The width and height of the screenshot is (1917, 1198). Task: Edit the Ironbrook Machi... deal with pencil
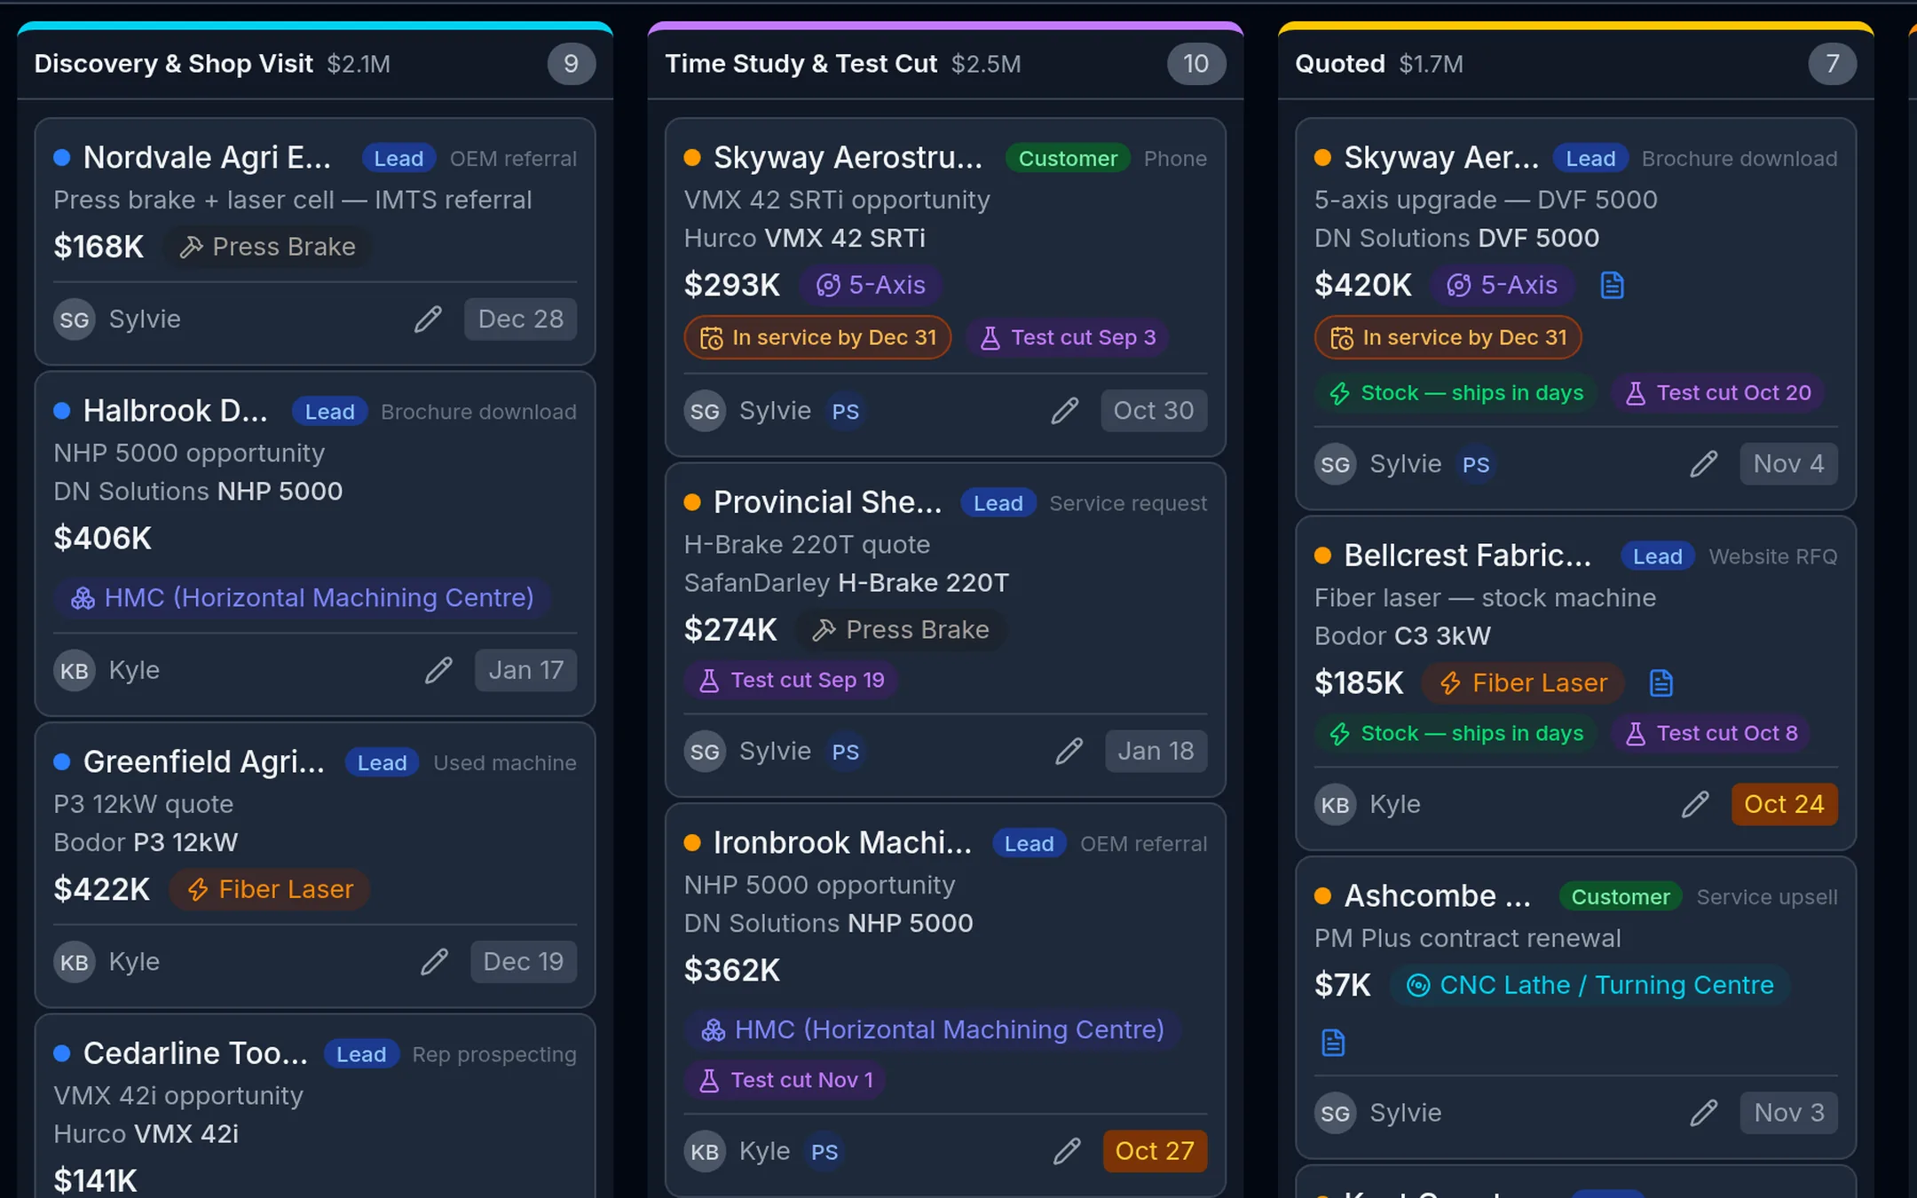pyautogui.click(x=1067, y=1151)
